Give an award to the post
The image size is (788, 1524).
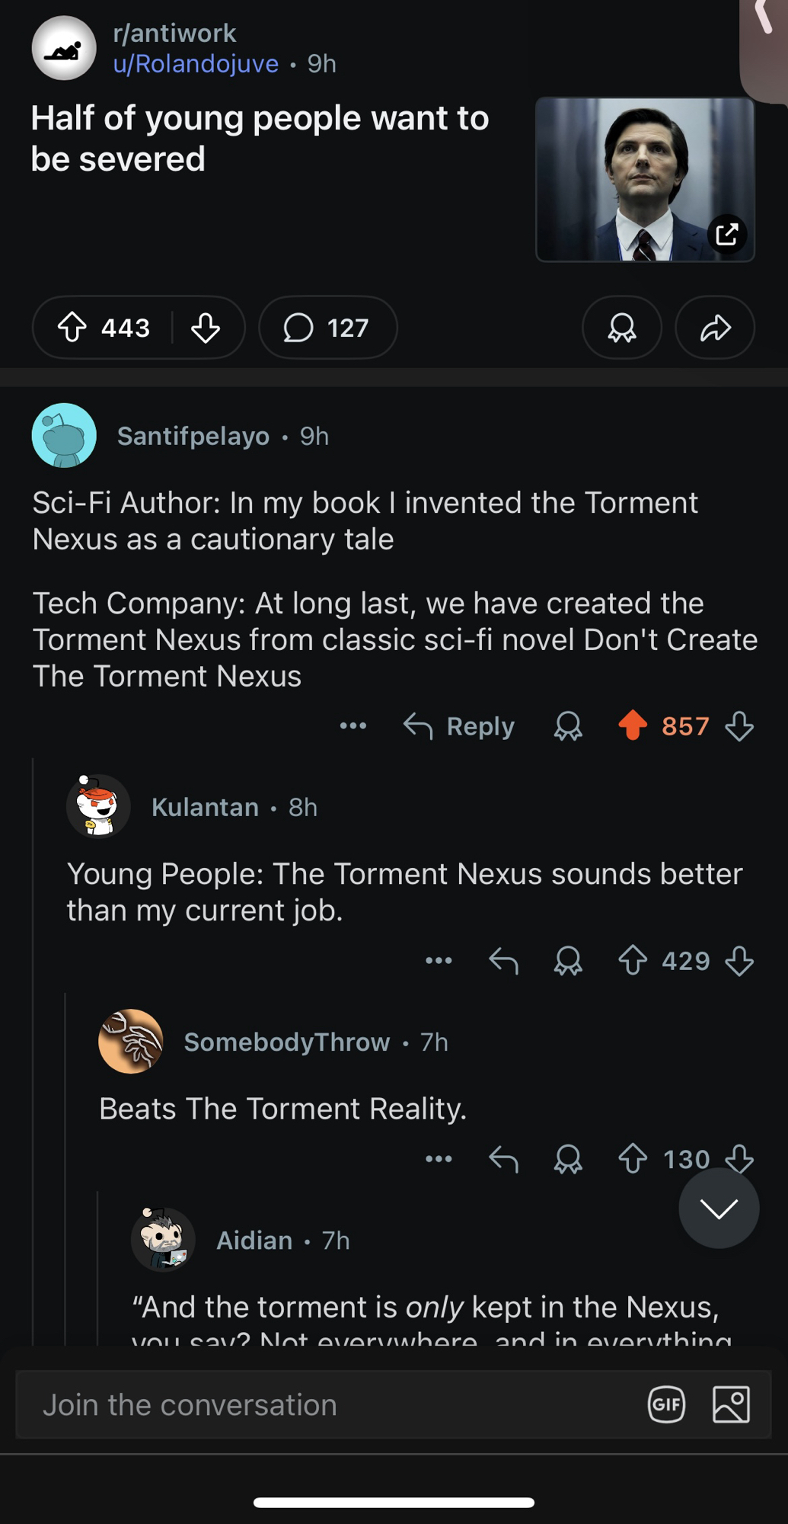621,328
